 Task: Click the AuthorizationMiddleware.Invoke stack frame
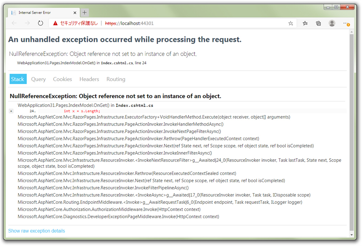point(109,209)
